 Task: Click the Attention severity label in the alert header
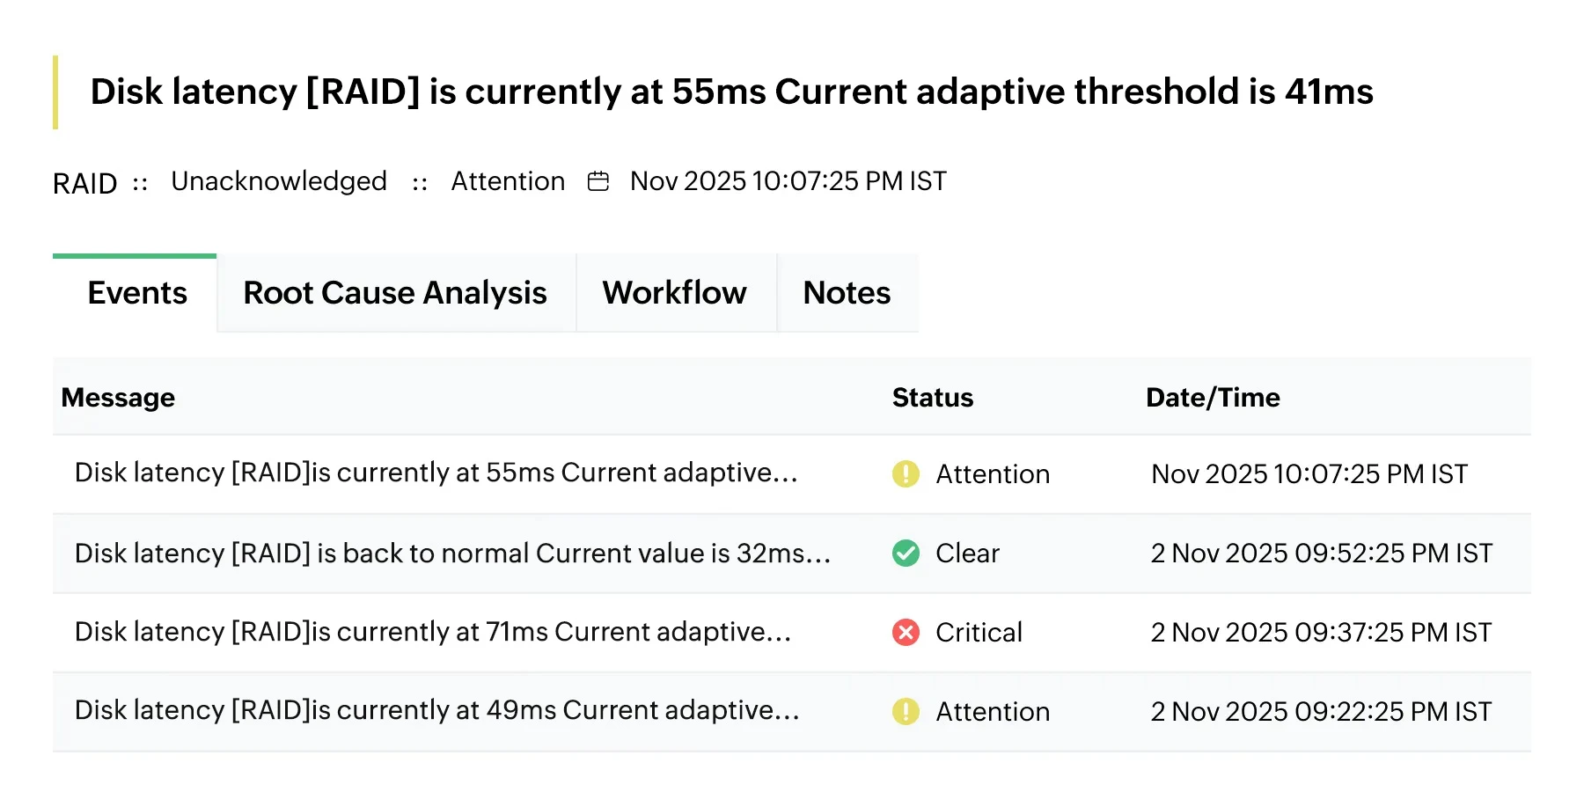click(x=508, y=180)
